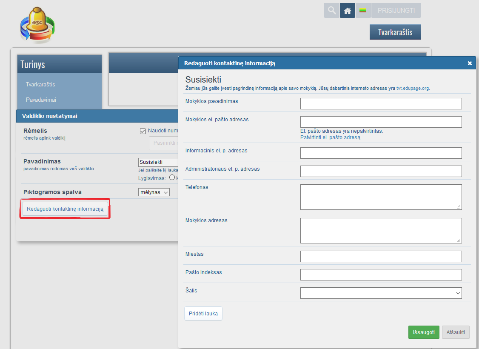Follow the Patvirtinti el. pašto adresą link
Screen dimensions: 479x349
(330, 137)
